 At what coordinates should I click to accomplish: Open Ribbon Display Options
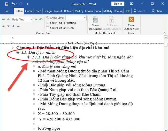(x=132, y=4)
